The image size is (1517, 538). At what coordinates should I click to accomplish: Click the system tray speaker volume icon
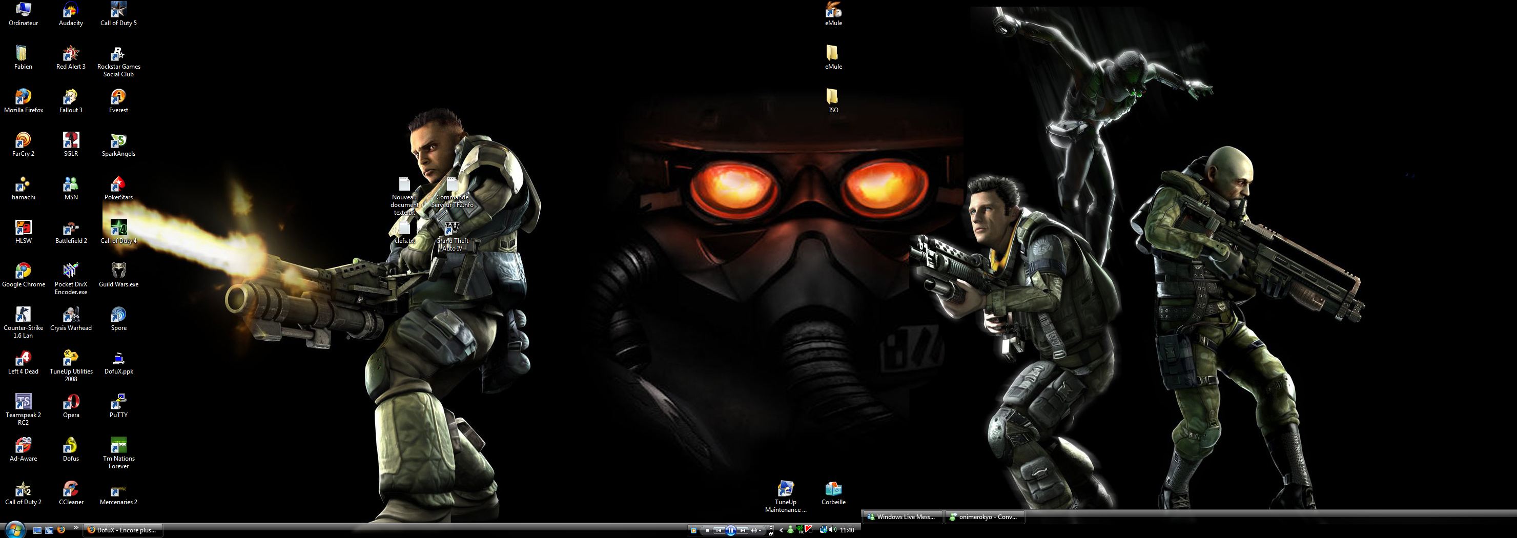[x=833, y=530]
